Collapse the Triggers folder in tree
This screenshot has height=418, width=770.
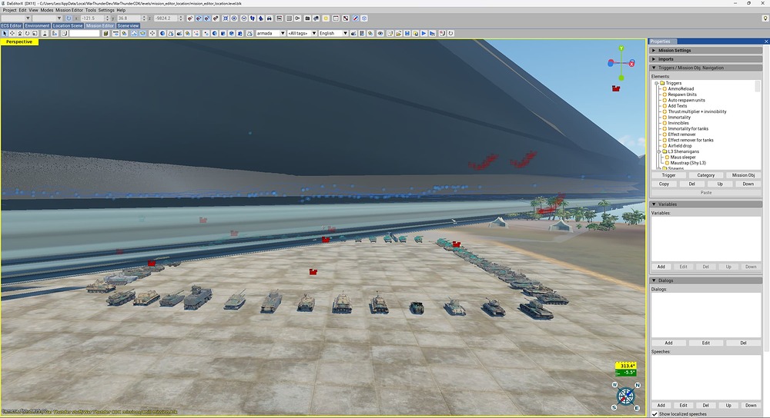click(657, 83)
